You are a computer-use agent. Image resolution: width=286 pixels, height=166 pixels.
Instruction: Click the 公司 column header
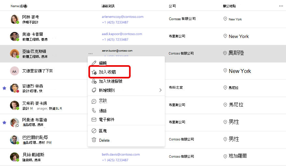click(x=172, y=6)
